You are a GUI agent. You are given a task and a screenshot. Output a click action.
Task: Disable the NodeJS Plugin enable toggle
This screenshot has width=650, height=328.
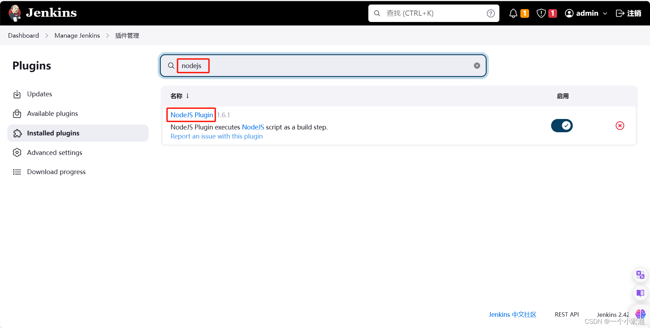click(x=562, y=126)
